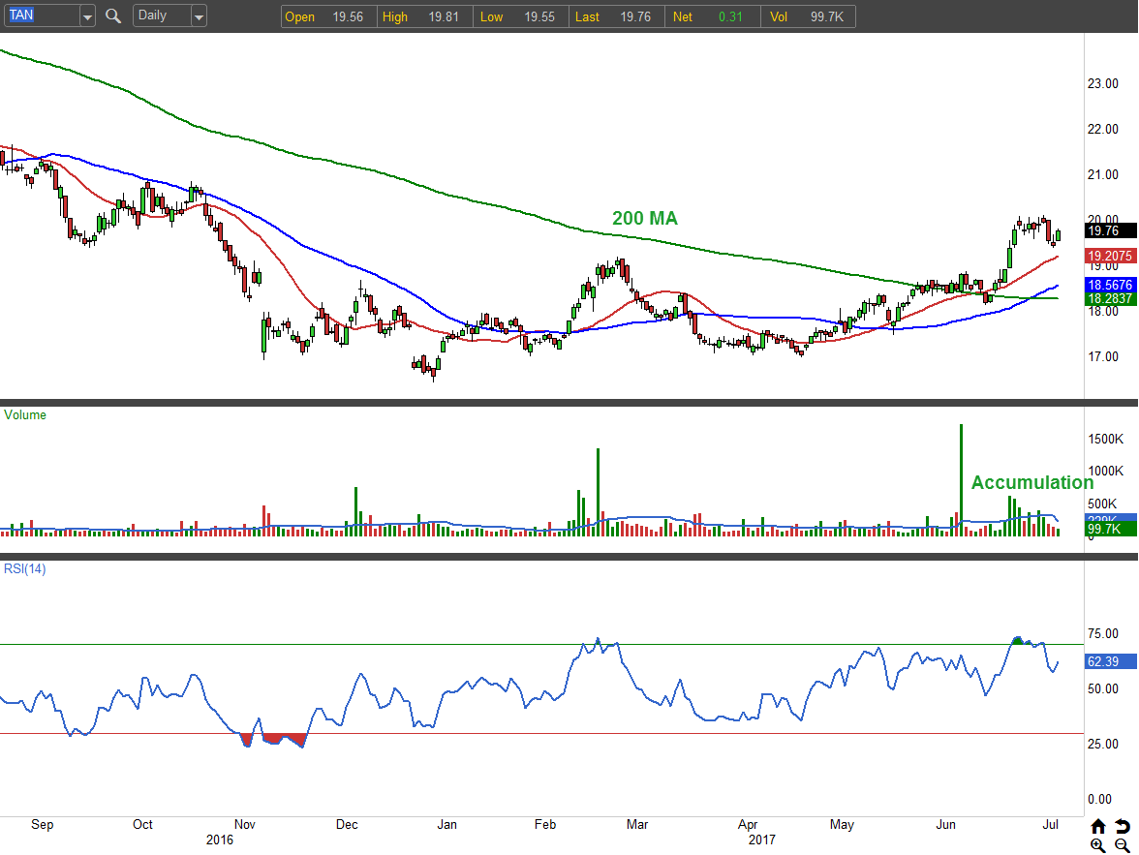Click the undo arrow icon

click(1122, 826)
